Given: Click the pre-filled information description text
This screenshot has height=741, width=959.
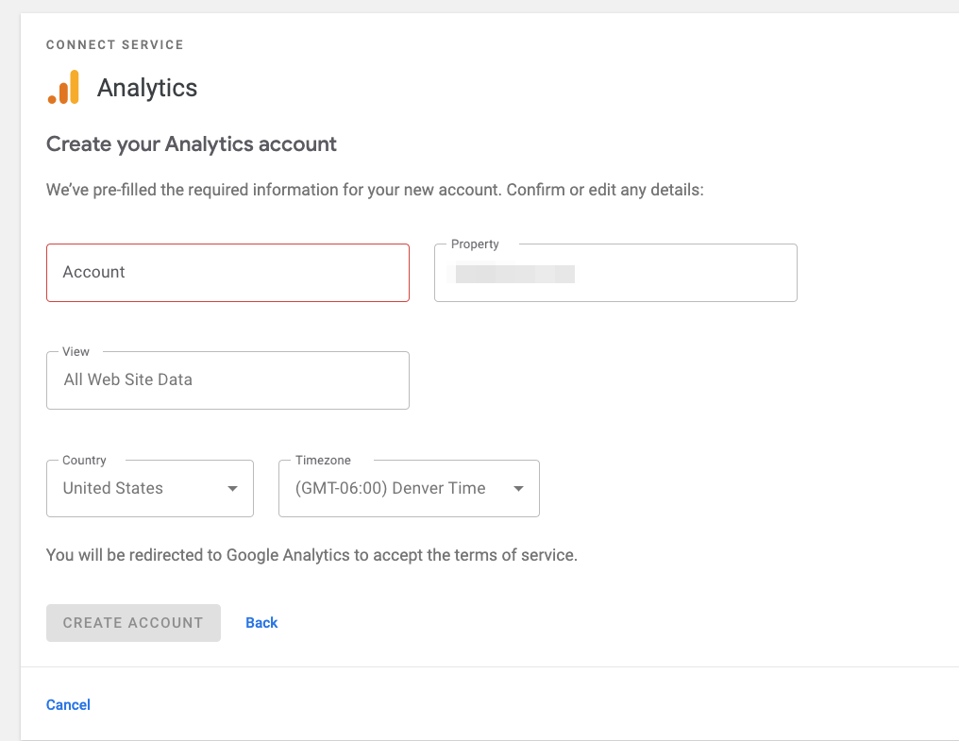Looking at the screenshot, I should 375,190.
